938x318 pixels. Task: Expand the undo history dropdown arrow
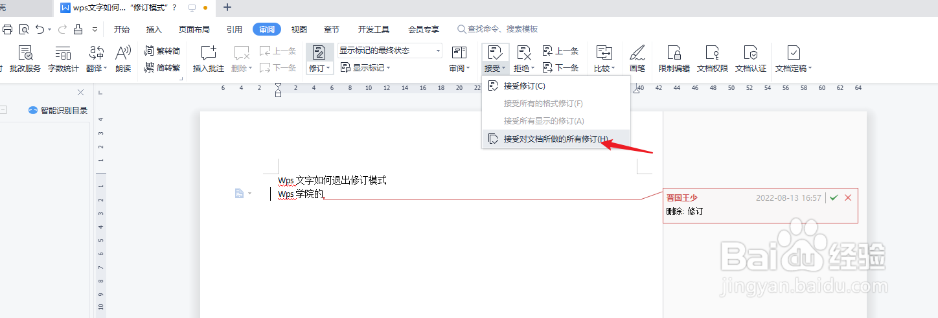coord(50,29)
